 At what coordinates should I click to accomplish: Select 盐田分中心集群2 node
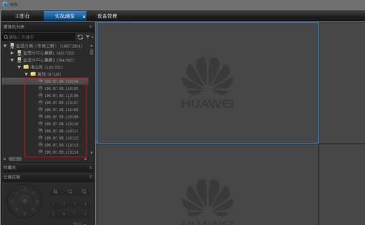(x=48, y=60)
